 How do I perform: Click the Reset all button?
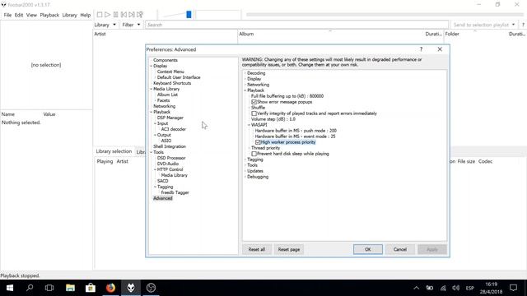tap(257, 249)
